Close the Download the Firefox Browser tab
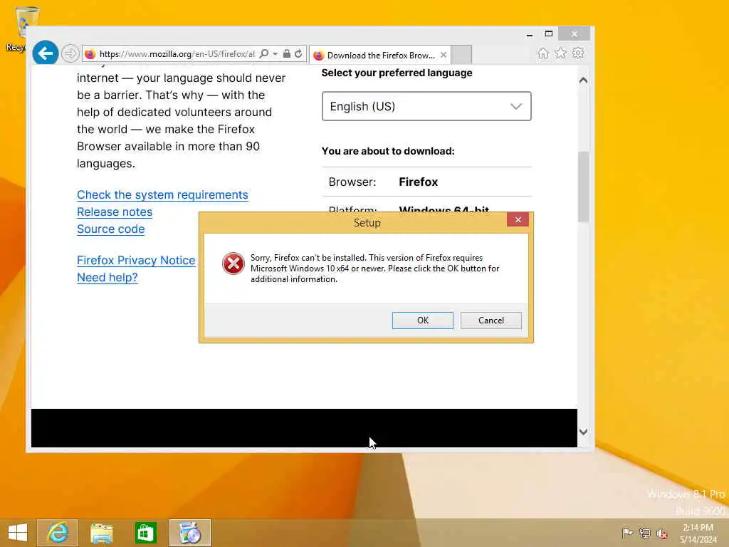 click(x=444, y=55)
